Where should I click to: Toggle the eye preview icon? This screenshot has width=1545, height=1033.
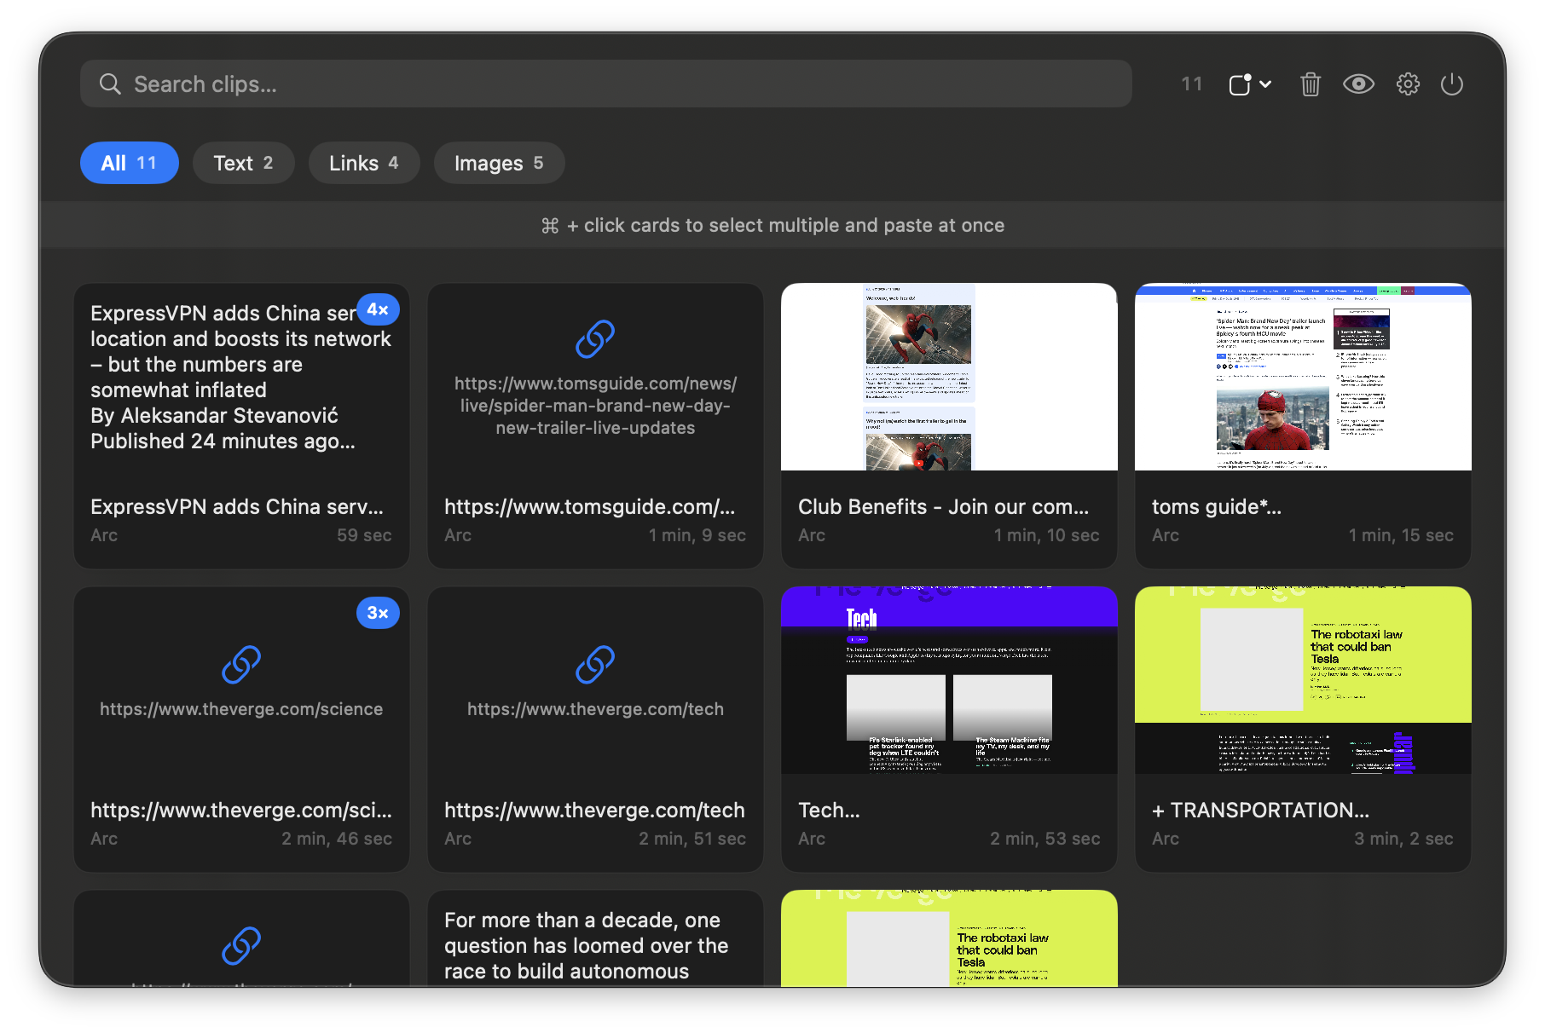1358,84
